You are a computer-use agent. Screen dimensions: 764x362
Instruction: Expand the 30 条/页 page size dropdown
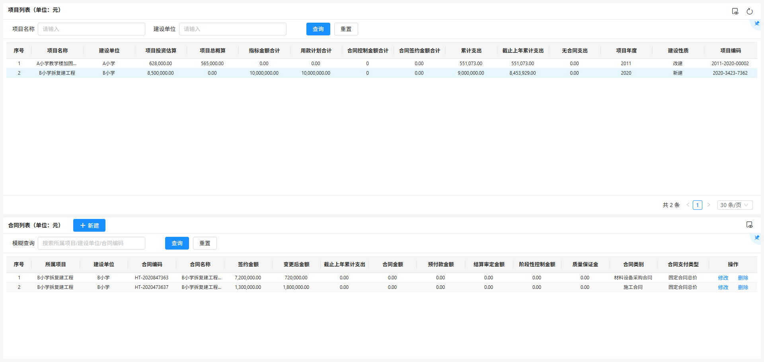pos(735,205)
